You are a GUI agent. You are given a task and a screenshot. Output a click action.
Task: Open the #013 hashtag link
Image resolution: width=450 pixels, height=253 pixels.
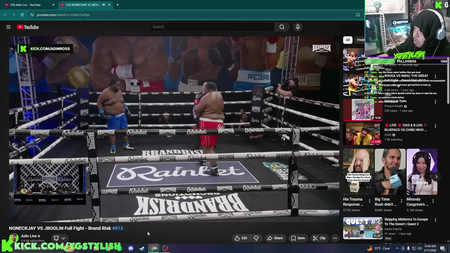117,228
